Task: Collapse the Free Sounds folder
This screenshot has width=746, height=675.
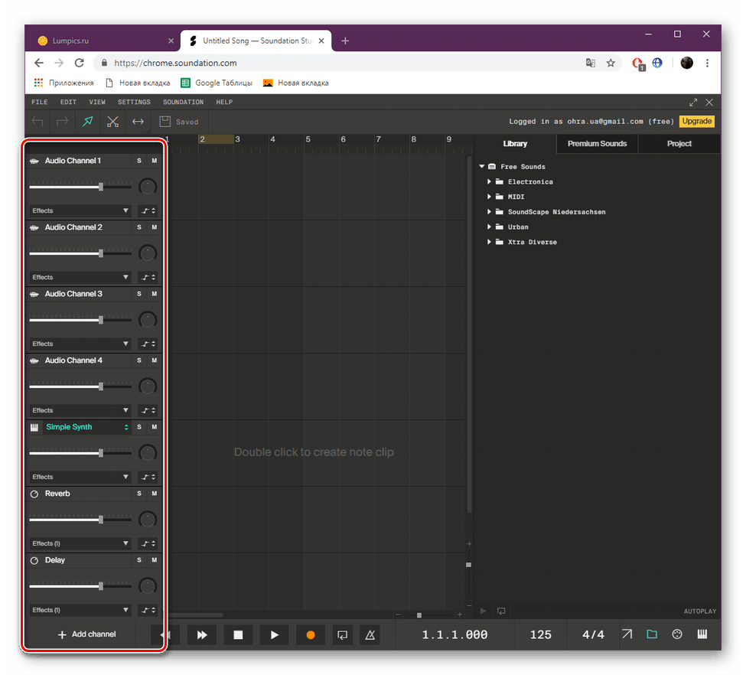Action: [x=482, y=167]
